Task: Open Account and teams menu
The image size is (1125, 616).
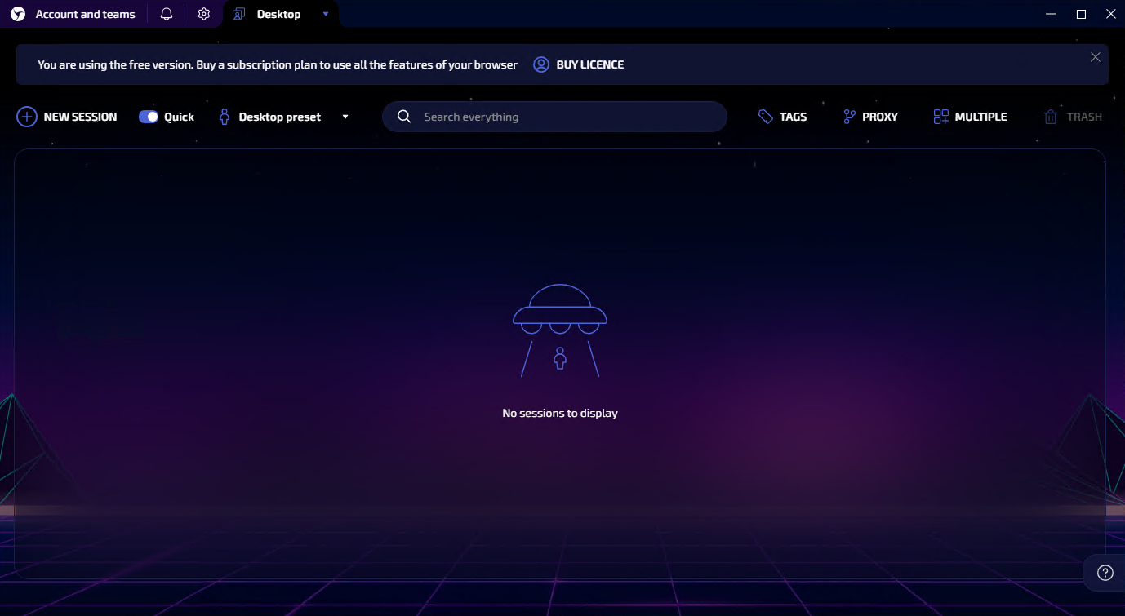Action: [85, 14]
